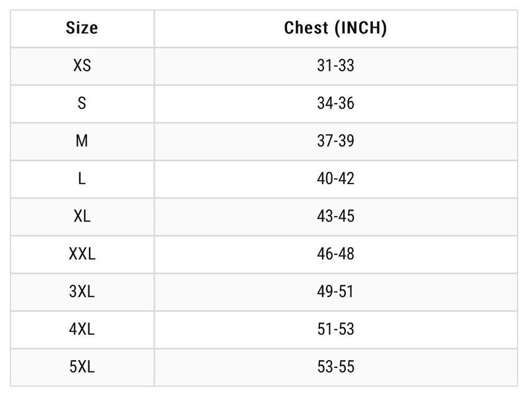This screenshot has width=528, height=397.
Task: Click the 37-39 chest measurement
Action: coord(335,141)
